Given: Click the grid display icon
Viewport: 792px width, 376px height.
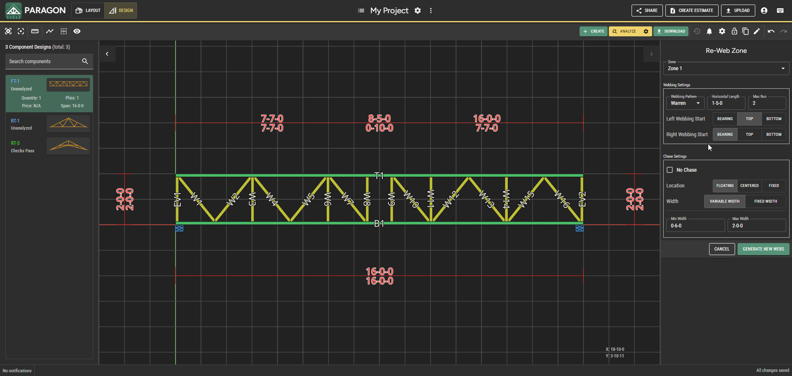Looking at the screenshot, I should coord(64,31).
